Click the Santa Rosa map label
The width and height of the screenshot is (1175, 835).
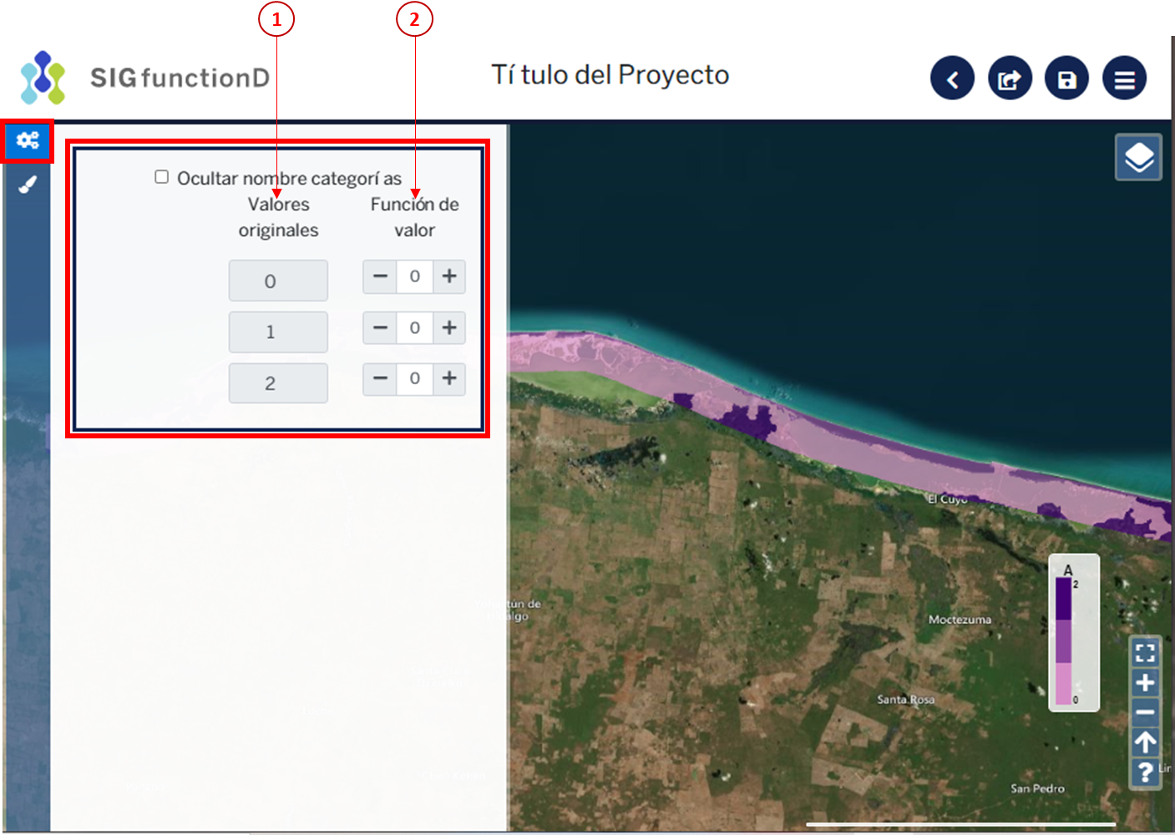coord(906,699)
